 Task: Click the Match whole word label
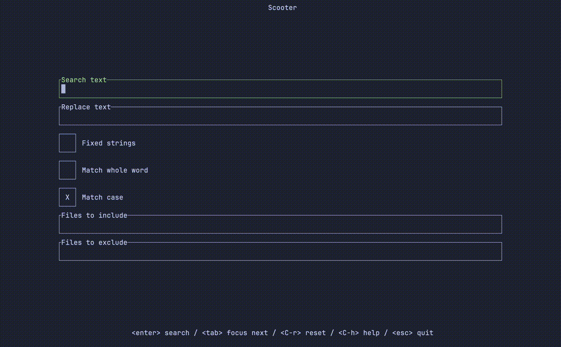click(115, 170)
